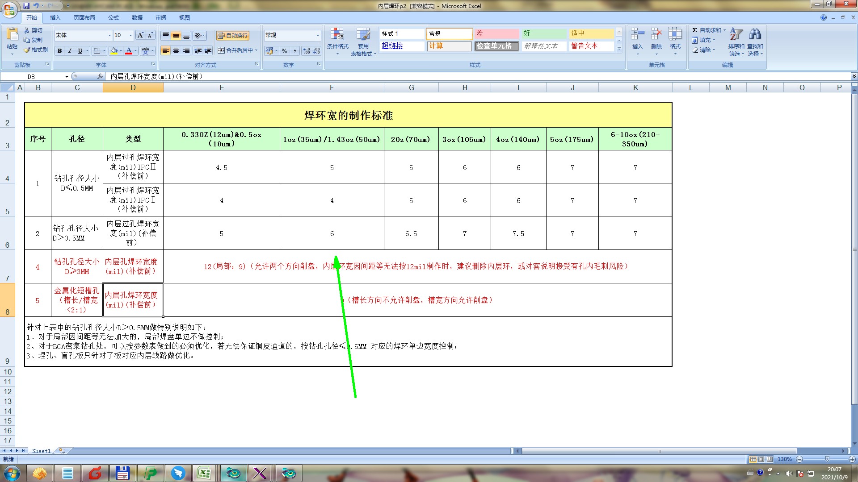
Task: Toggle Wrap Text (自动换行) button
Action: (x=232, y=35)
